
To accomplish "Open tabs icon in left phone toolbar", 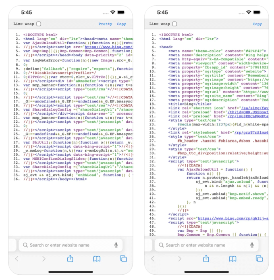I will (x=123, y=259).
